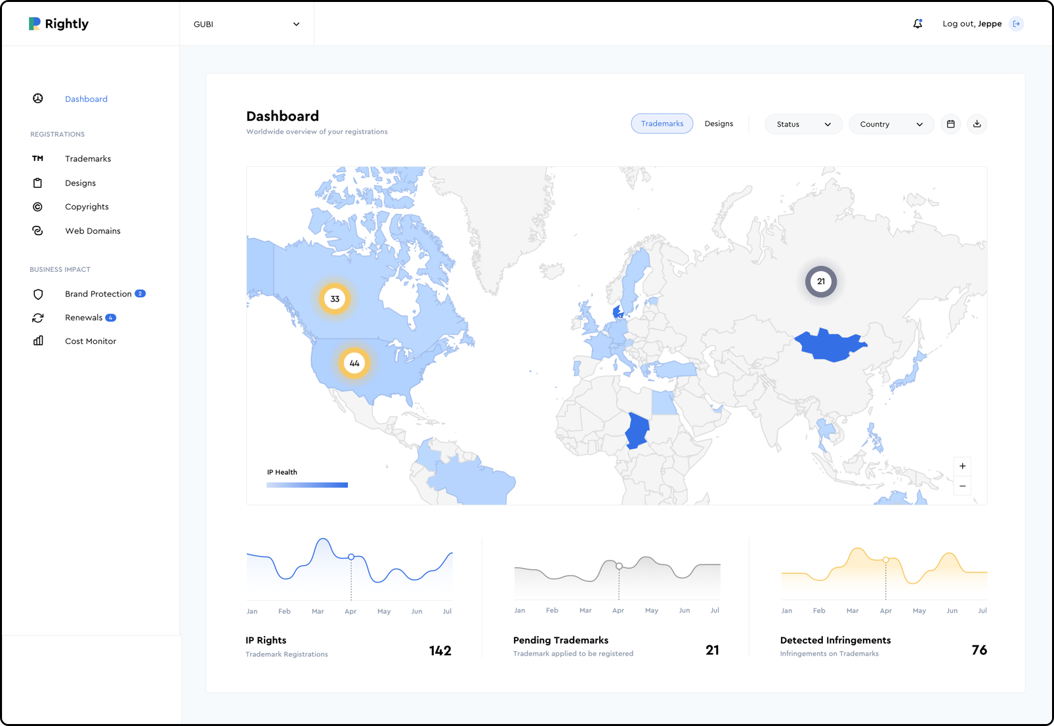Click the Pending Trademarks heading
1054x726 pixels.
tap(560, 640)
